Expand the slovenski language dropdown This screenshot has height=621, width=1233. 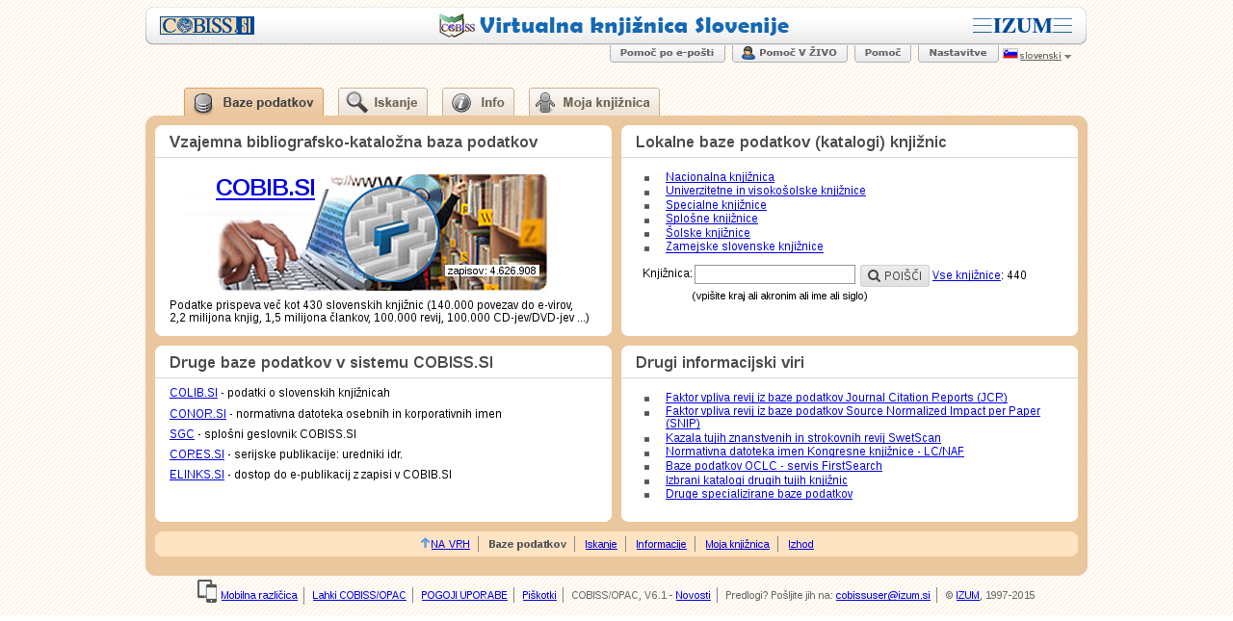point(1067,56)
